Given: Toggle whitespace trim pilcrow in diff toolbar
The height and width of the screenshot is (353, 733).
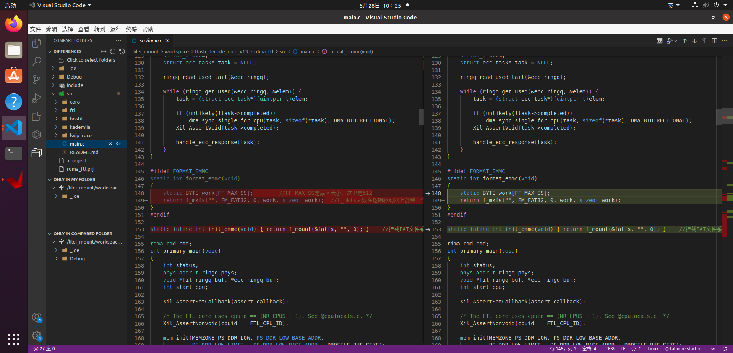Looking at the screenshot, I should [704, 41].
